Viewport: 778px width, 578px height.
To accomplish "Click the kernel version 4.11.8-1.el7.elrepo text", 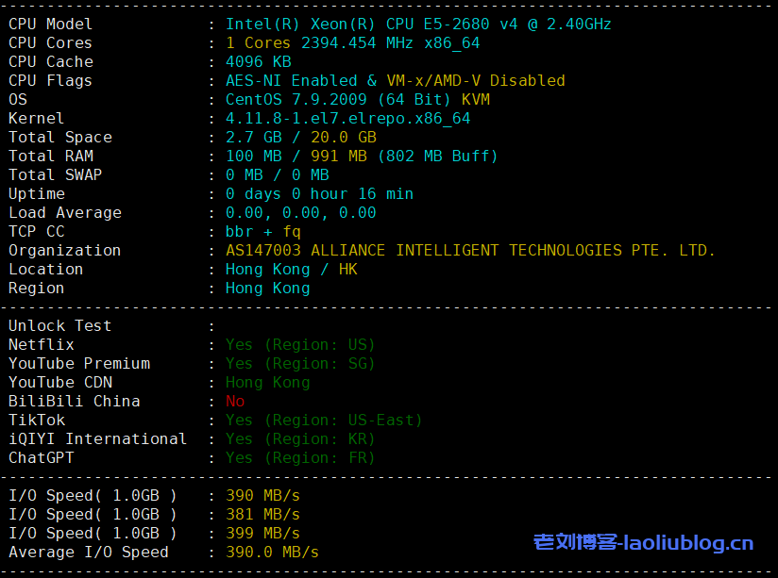I will pyautogui.click(x=347, y=118).
